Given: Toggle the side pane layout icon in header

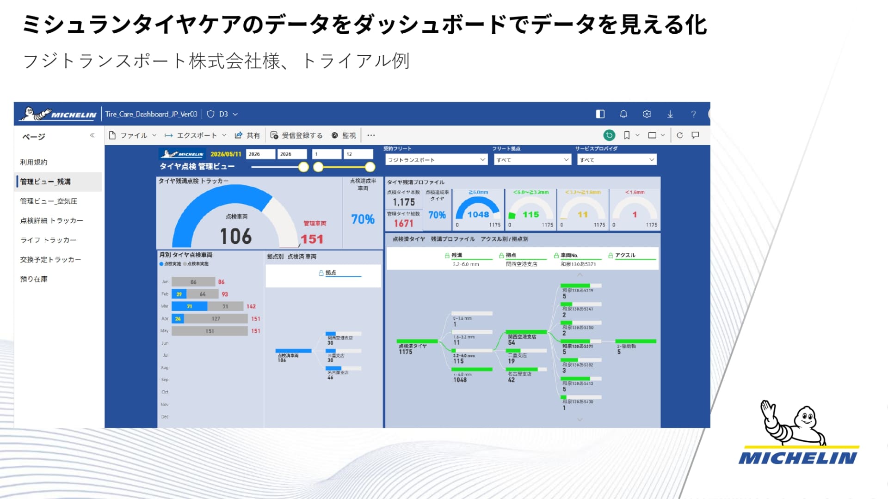Looking at the screenshot, I should (600, 114).
